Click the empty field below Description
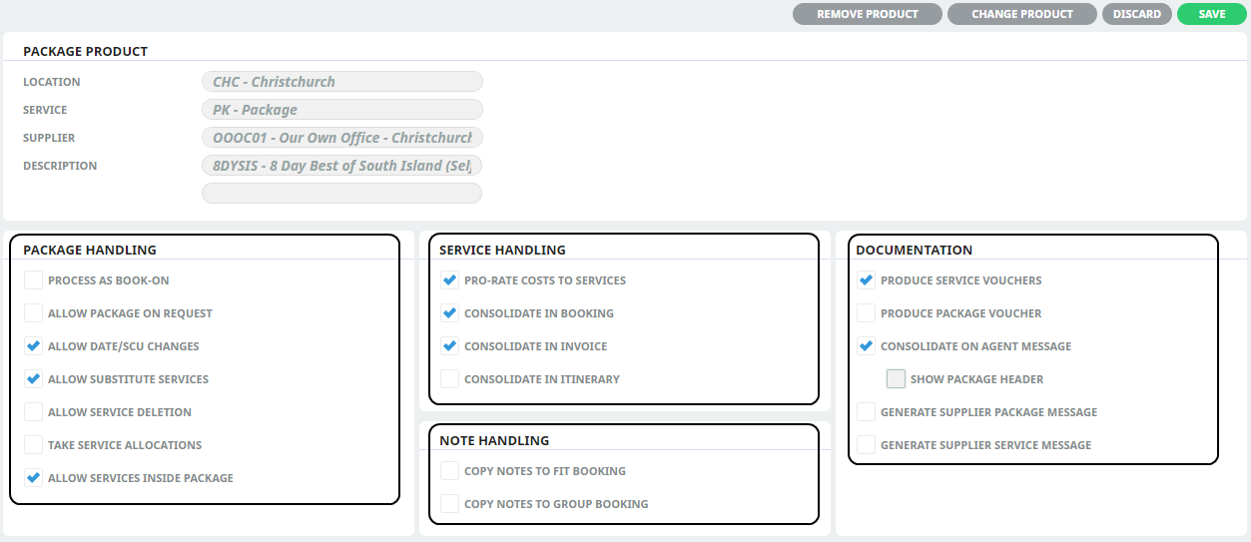This screenshot has height=542, width=1251. (342, 193)
